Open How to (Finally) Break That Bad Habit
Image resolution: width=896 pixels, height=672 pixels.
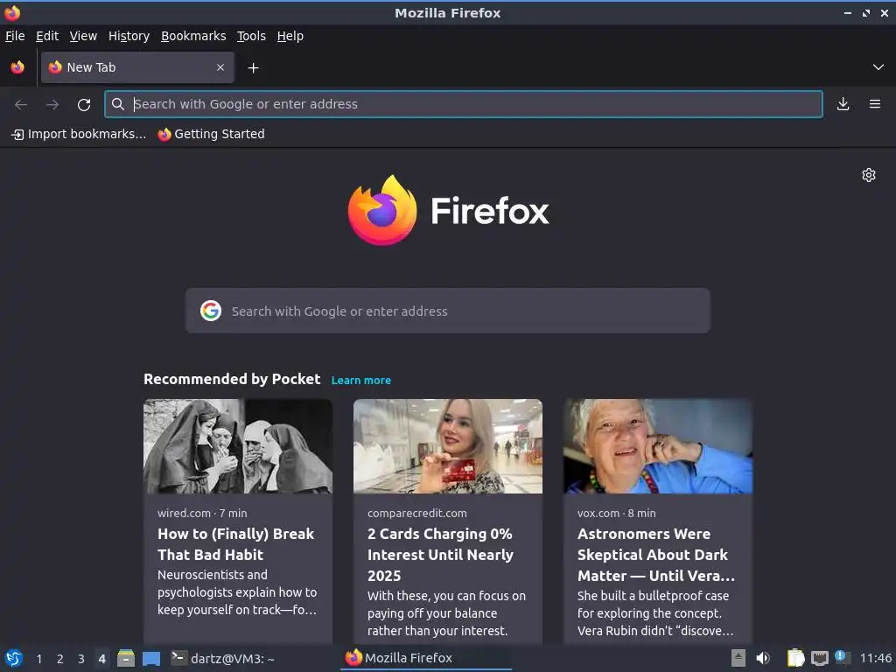coord(236,544)
